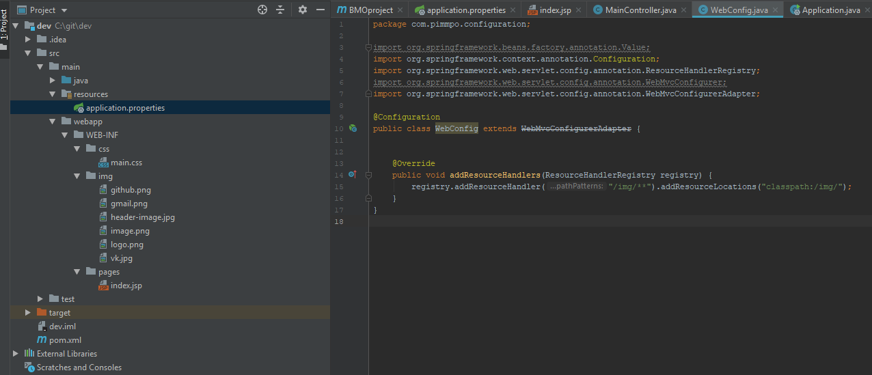
Task: Expand External Libraries node
Action: [x=16, y=354]
